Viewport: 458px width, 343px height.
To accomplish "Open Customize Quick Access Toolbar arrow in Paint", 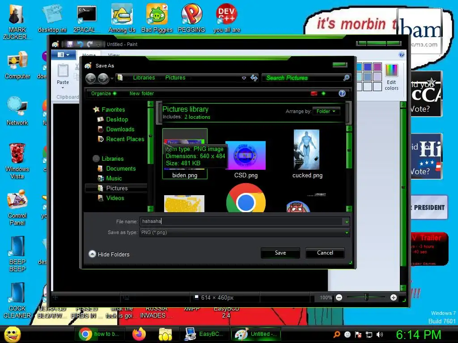I will tap(98, 45).
